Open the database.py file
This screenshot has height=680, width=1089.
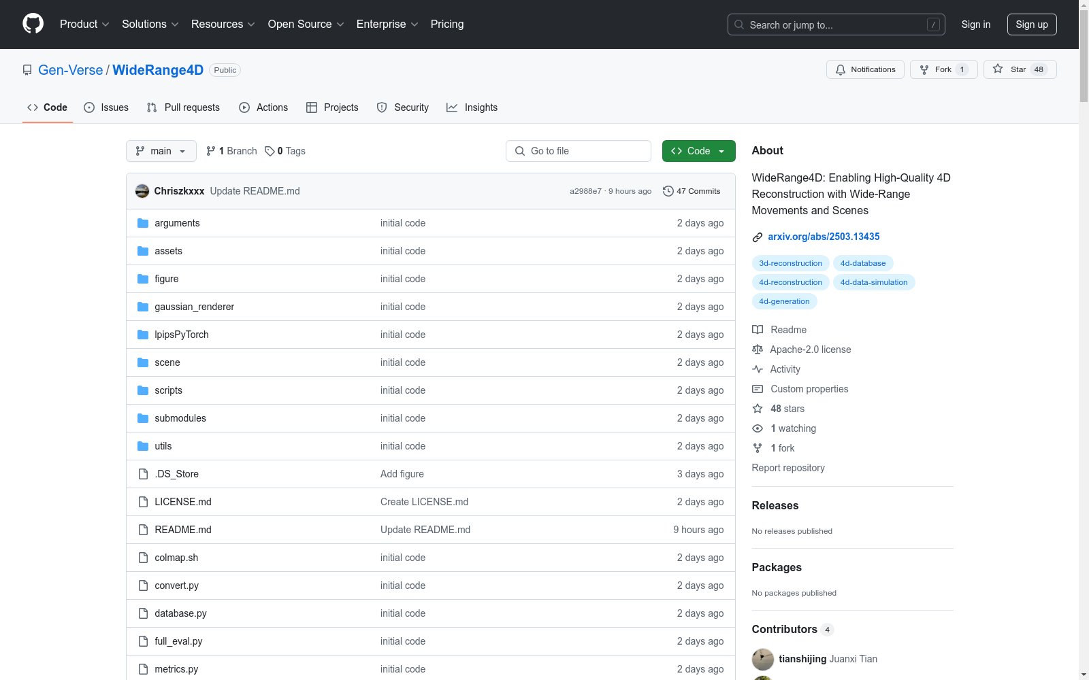point(180,613)
